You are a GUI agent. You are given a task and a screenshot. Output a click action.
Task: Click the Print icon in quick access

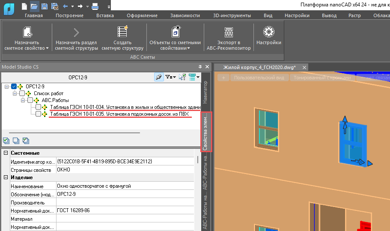(95, 6)
